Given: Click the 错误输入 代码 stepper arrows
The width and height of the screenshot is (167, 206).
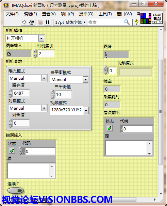Looking at the screenshot, I should (20, 150).
